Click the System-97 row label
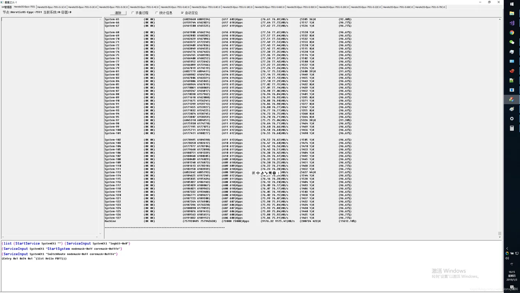Image resolution: width=520 pixels, height=293 pixels. [x=112, y=120]
